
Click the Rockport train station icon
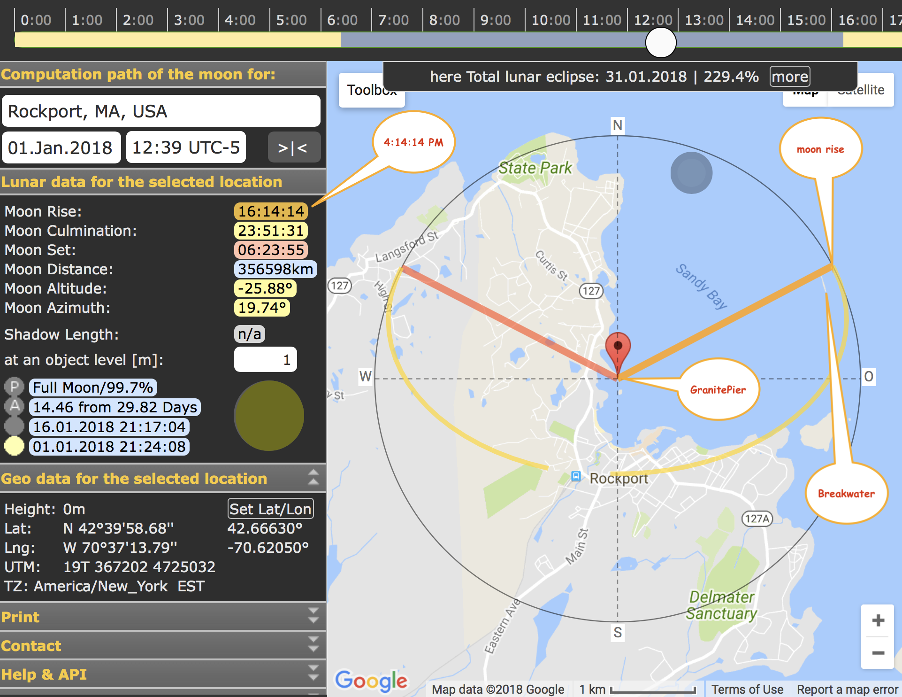[x=576, y=476]
